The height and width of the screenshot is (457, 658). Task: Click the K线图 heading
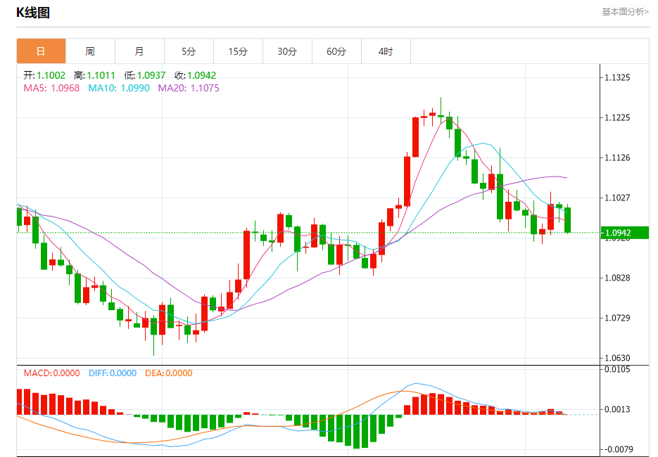tap(33, 13)
